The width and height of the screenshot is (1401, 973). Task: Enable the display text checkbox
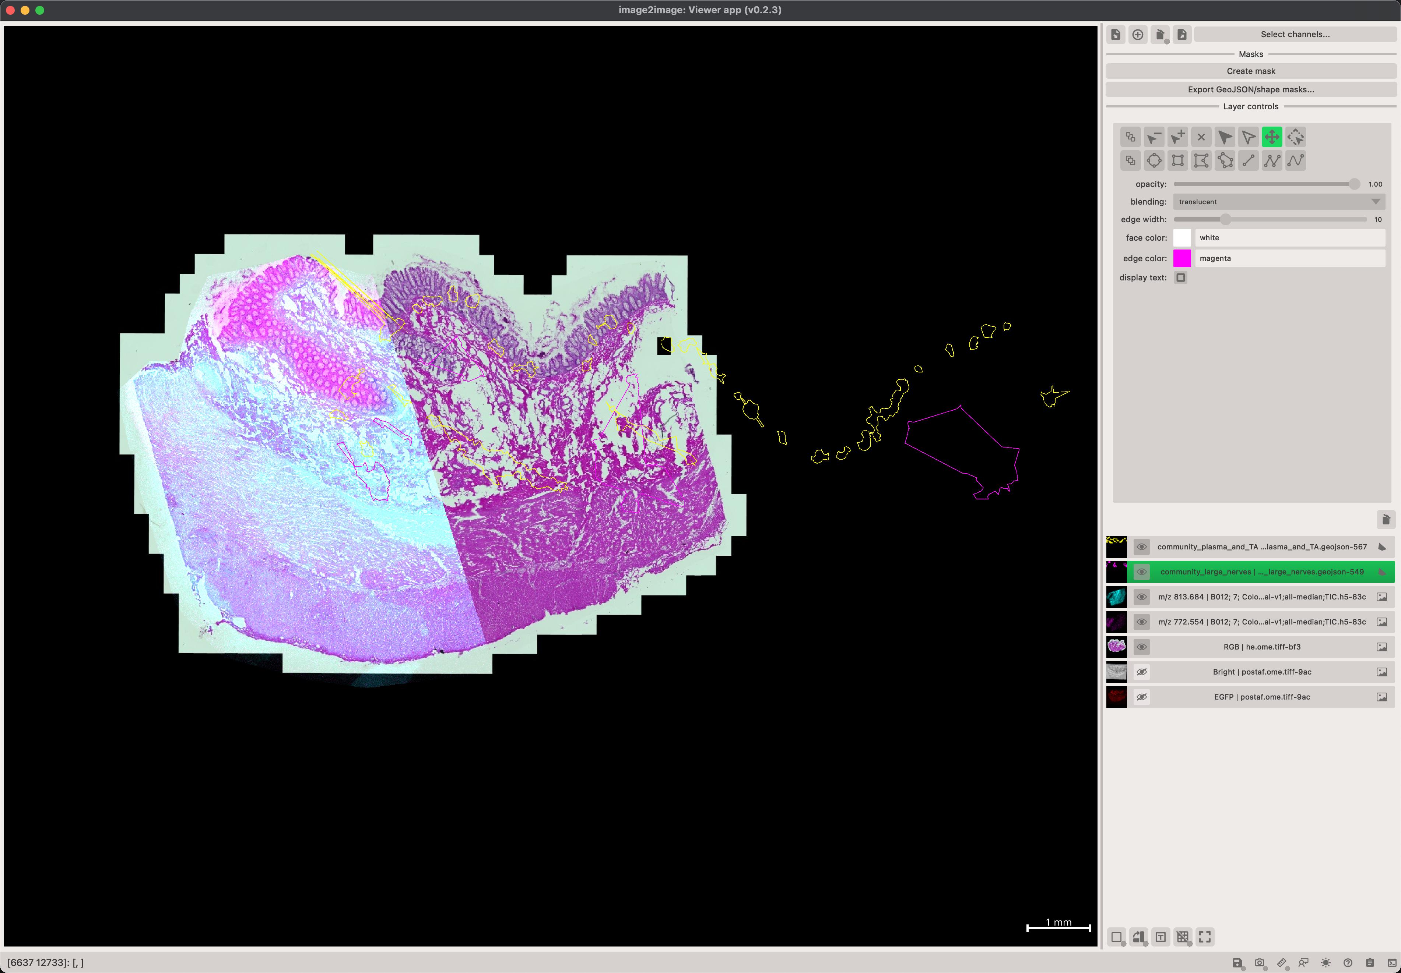click(x=1181, y=278)
